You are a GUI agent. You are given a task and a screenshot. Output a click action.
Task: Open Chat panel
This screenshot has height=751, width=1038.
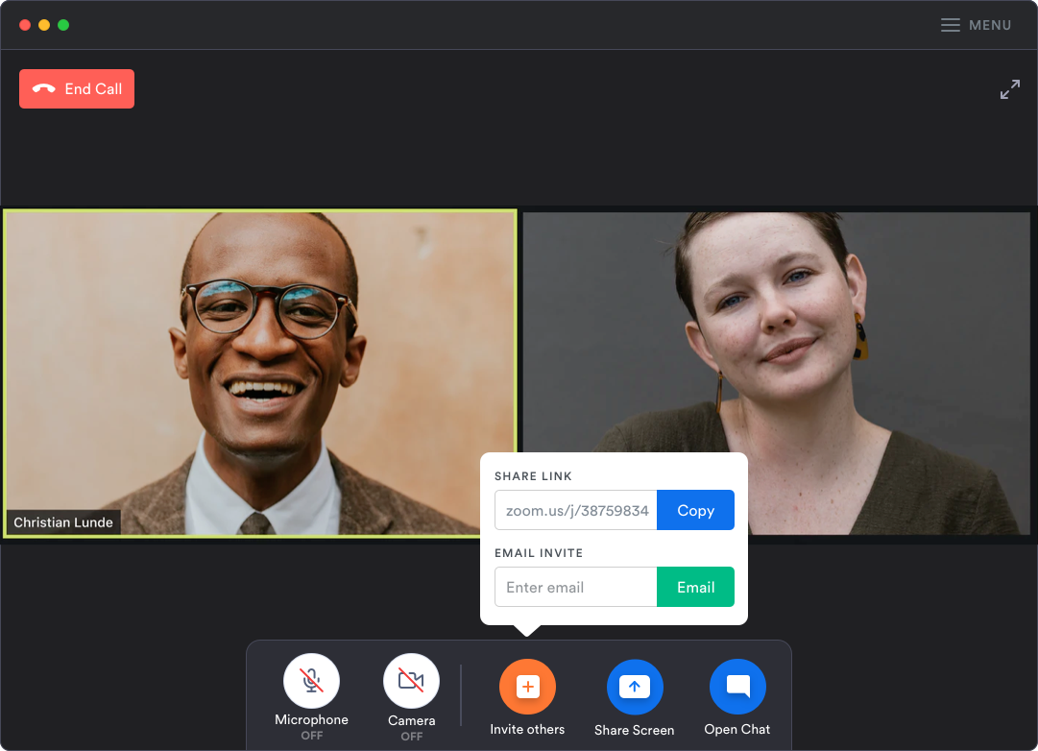point(737,687)
